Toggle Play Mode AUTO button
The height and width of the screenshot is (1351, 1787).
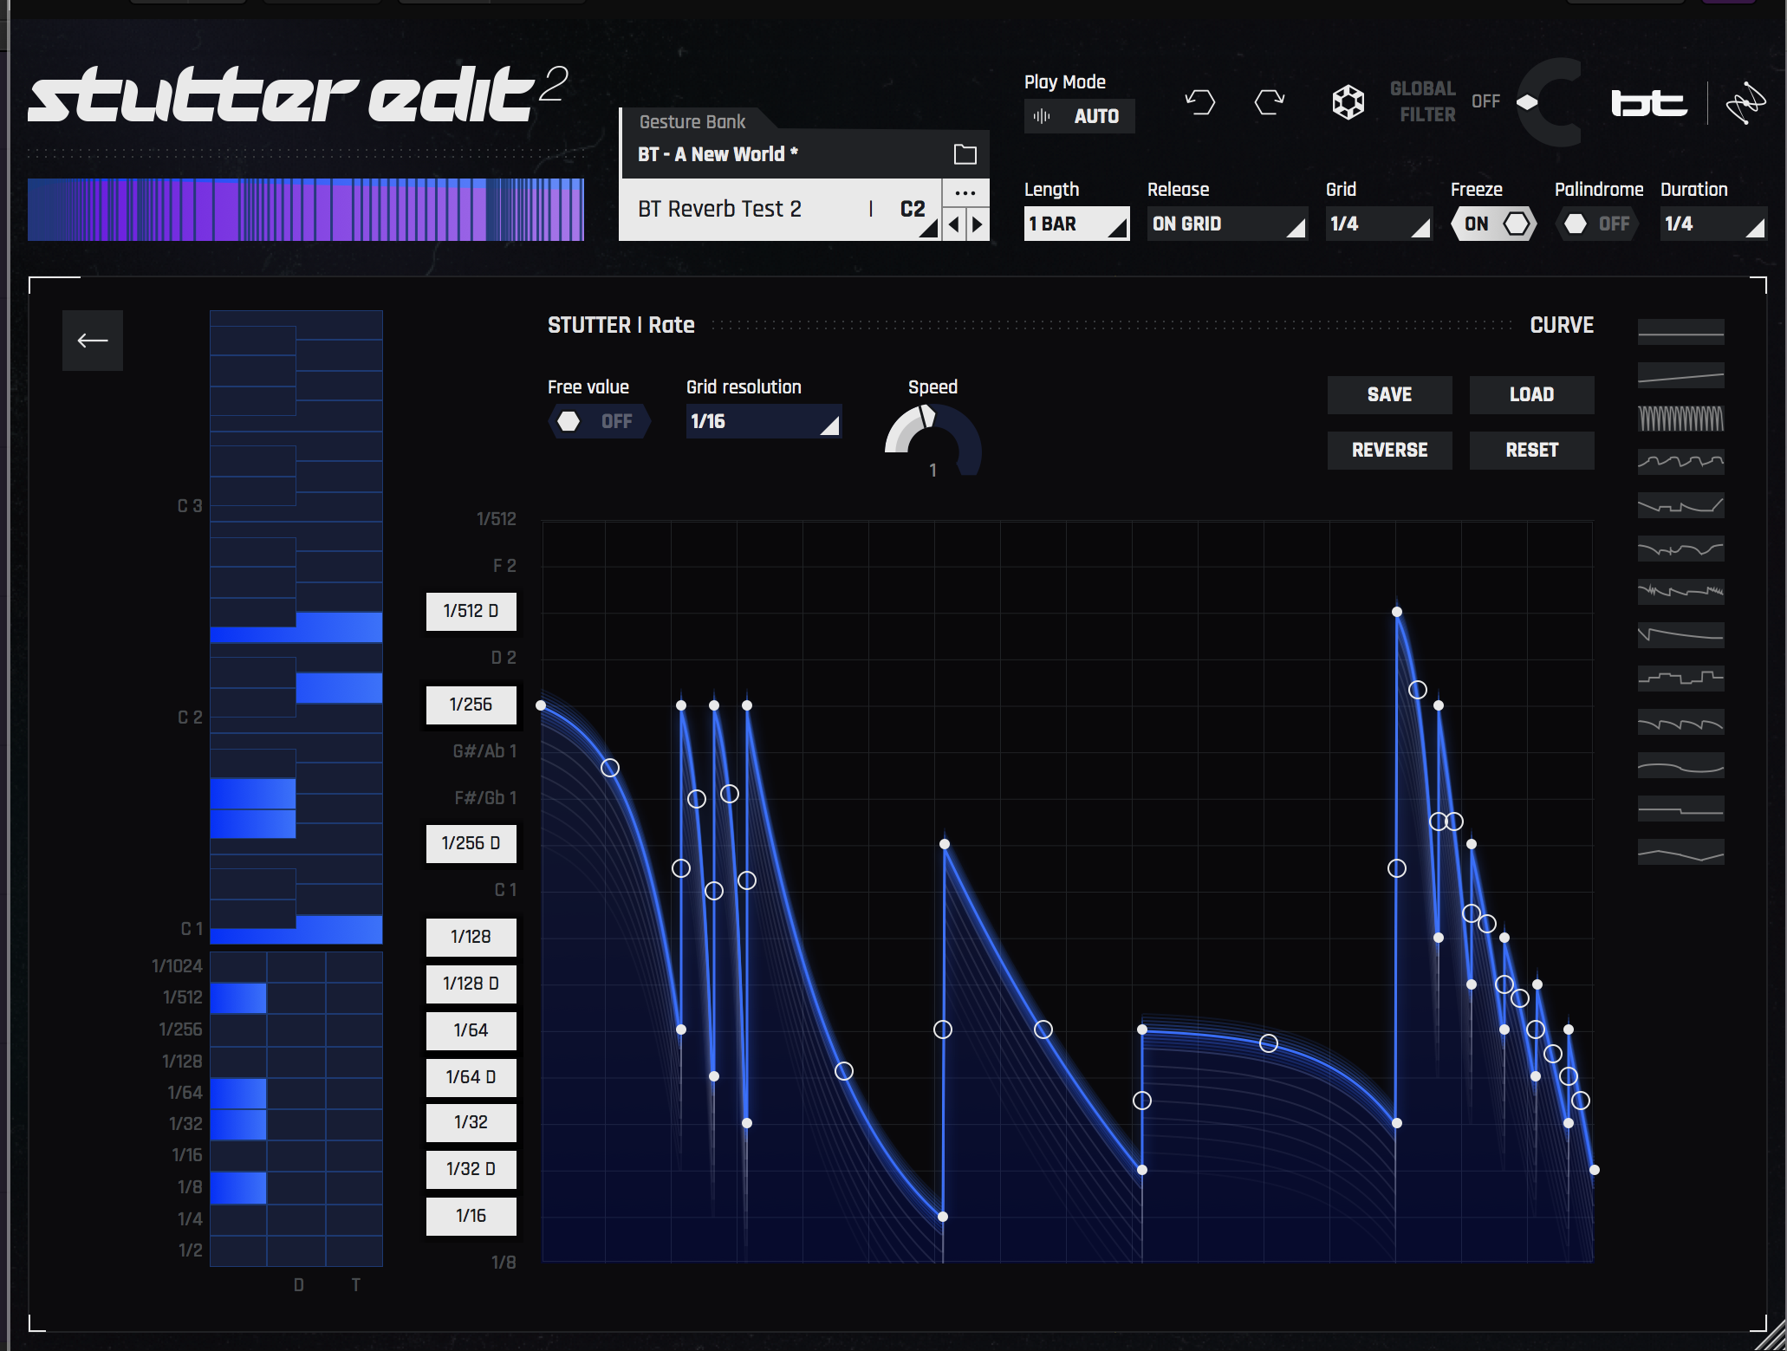(1079, 116)
